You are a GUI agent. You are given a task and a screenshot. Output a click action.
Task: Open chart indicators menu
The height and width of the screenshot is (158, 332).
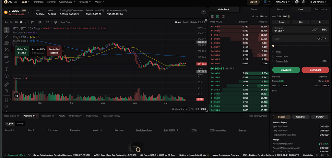pos(32,22)
